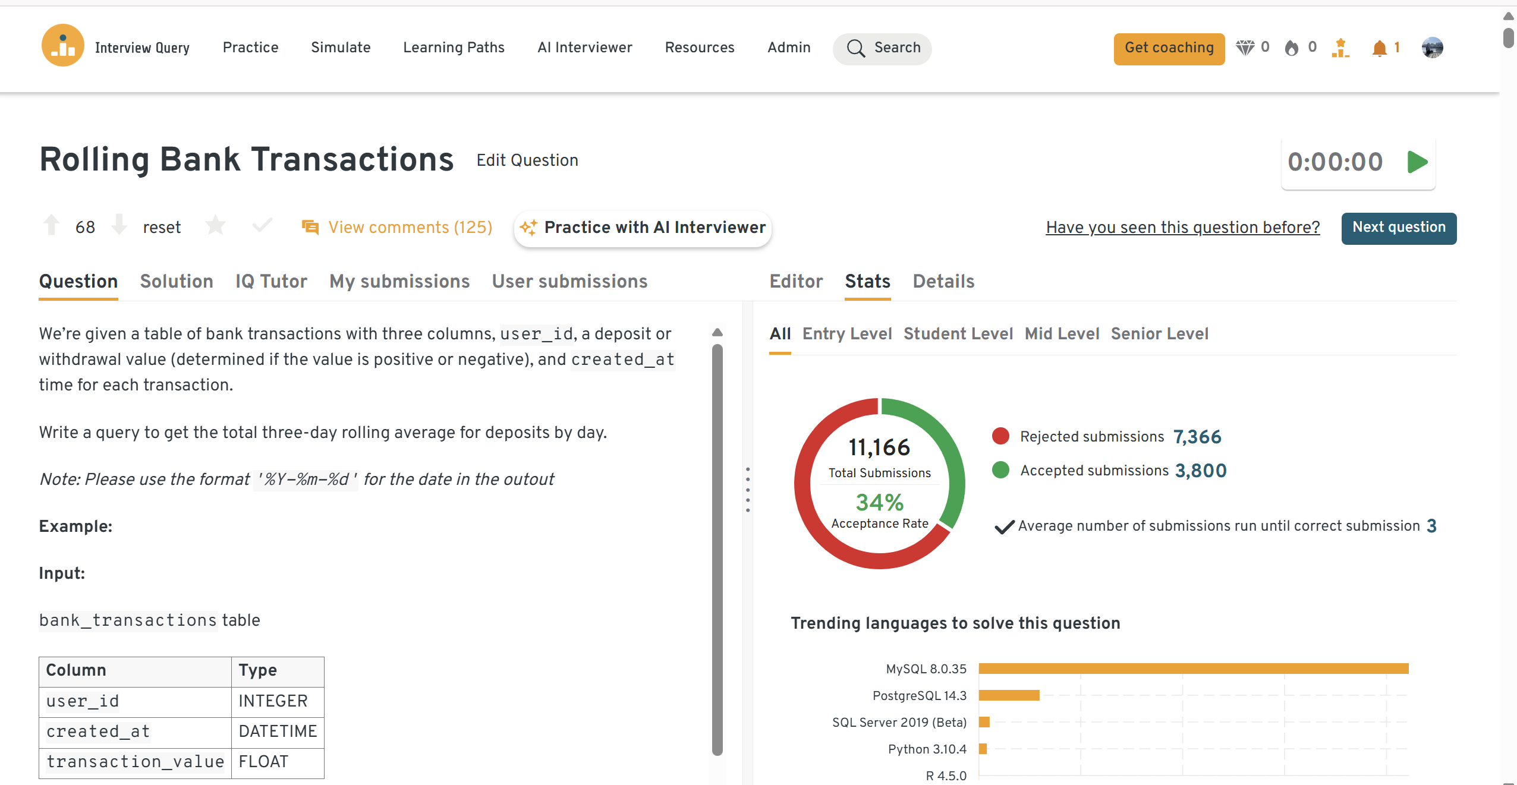Start the timer with play button
Viewport: 1517px width, 785px height.
click(1417, 162)
